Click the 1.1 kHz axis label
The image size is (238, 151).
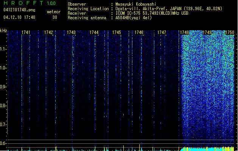pos(3,49)
